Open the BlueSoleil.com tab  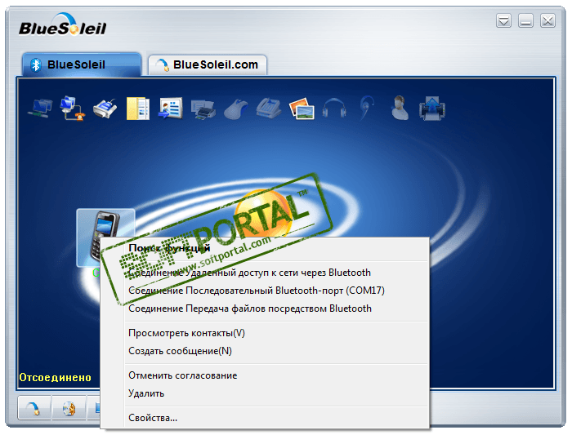pyautogui.click(x=208, y=64)
